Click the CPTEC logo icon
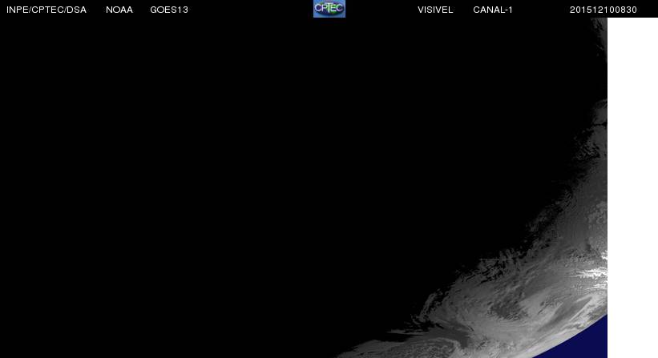 329,9
